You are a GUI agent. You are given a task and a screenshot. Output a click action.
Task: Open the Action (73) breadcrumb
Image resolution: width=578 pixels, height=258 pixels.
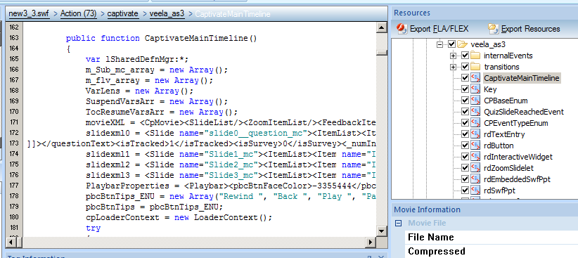click(x=79, y=14)
